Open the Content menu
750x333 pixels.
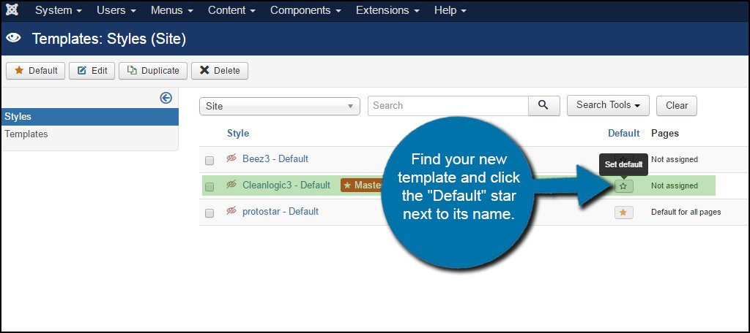click(231, 10)
